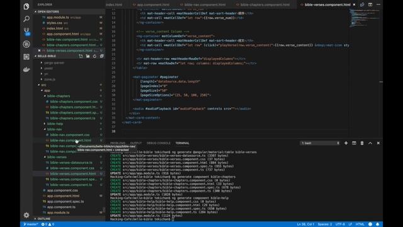Switch to the index.html editor tab
The height and width of the screenshot is (227, 403).
(x=114, y=4)
